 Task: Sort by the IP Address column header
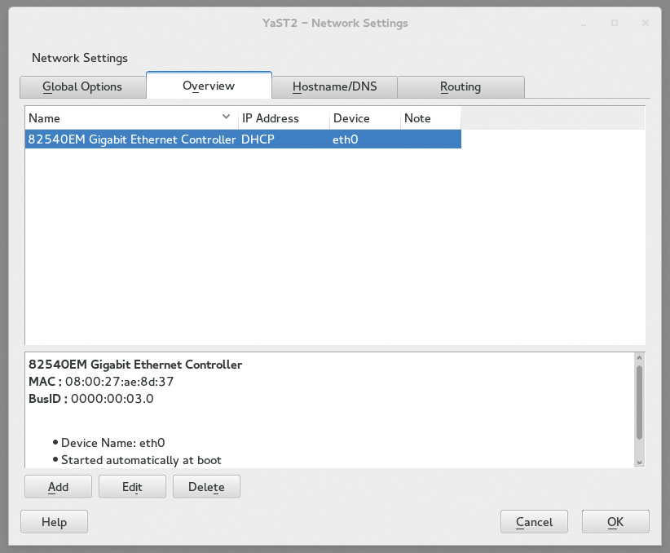pyautogui.click(x=284, y=118)
